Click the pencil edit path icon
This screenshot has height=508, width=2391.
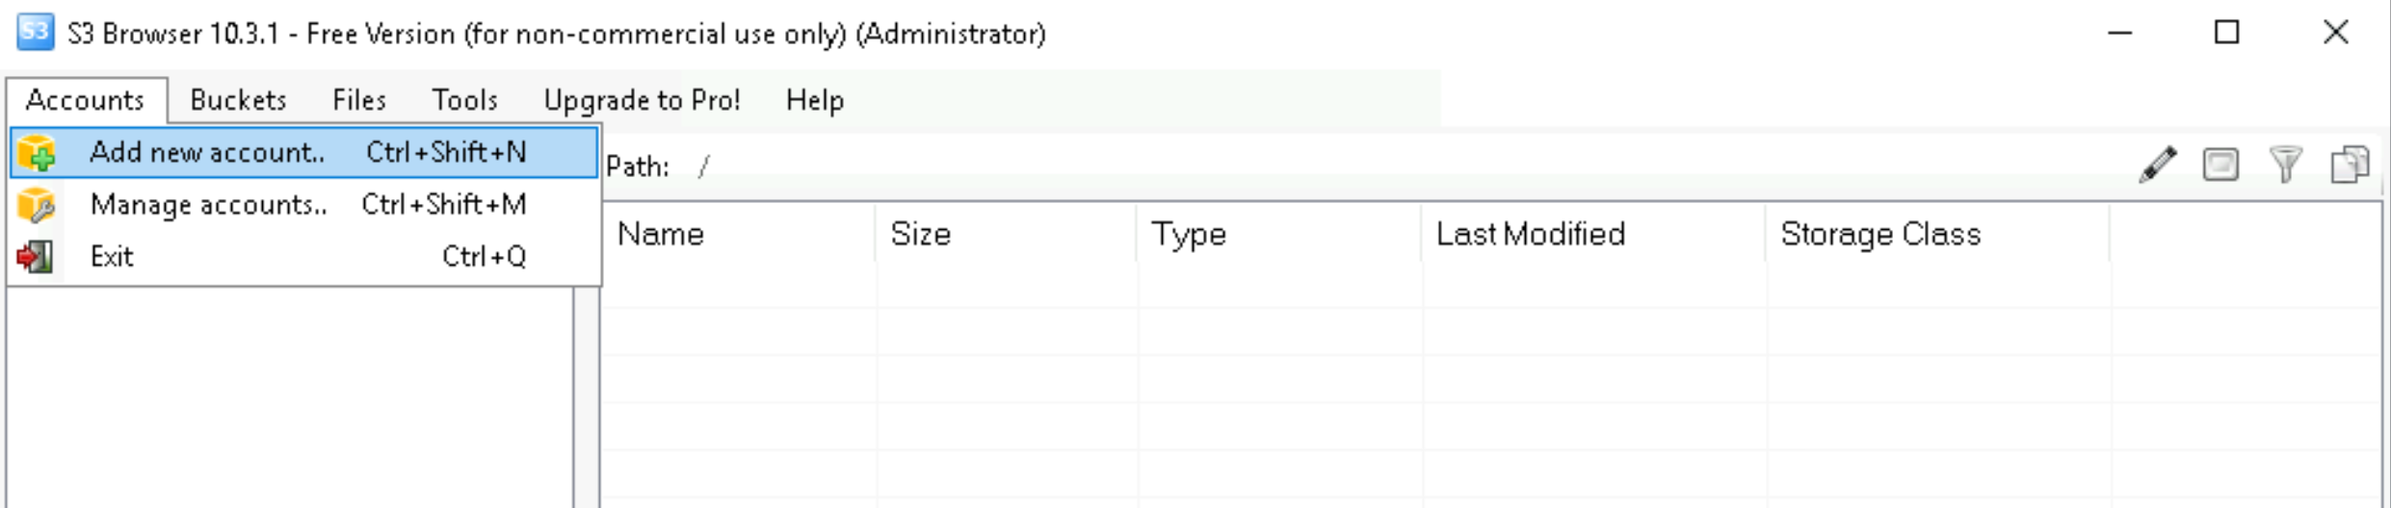pyautogui.click(x=2158, y=165)
